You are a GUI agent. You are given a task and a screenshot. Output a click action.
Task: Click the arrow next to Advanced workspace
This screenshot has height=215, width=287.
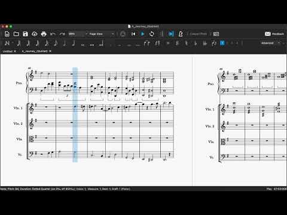pos(279,43)
